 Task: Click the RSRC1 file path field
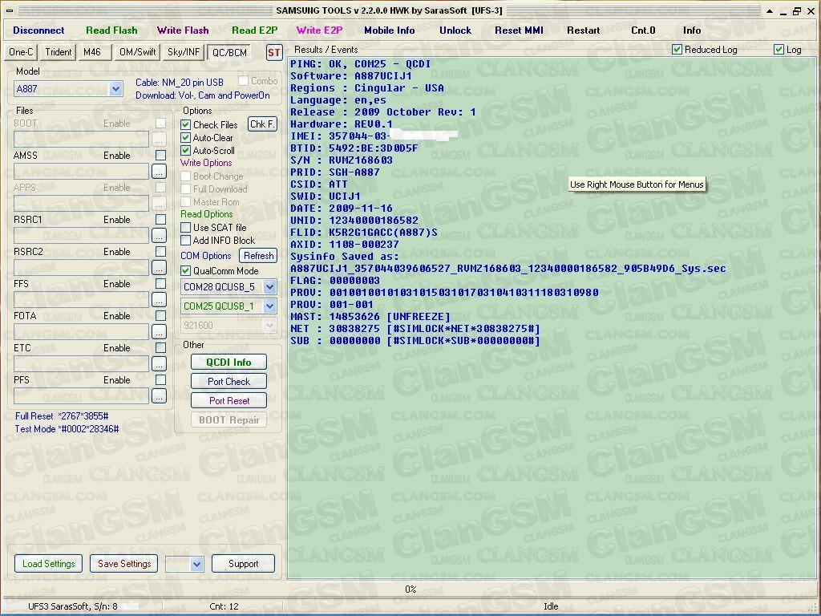click(x=81, y=236)
